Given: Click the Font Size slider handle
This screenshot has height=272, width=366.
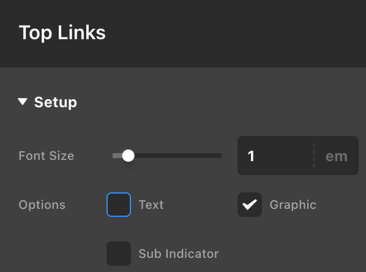Looking at the screenshot, I should pyautogui.click(x=128, y=156).
